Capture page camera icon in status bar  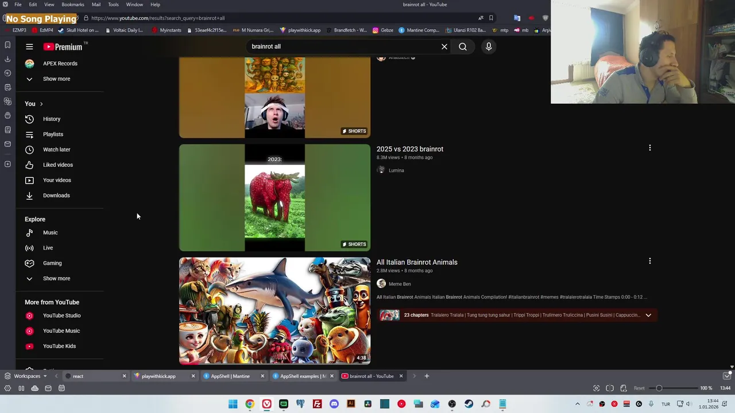point(596,388)
